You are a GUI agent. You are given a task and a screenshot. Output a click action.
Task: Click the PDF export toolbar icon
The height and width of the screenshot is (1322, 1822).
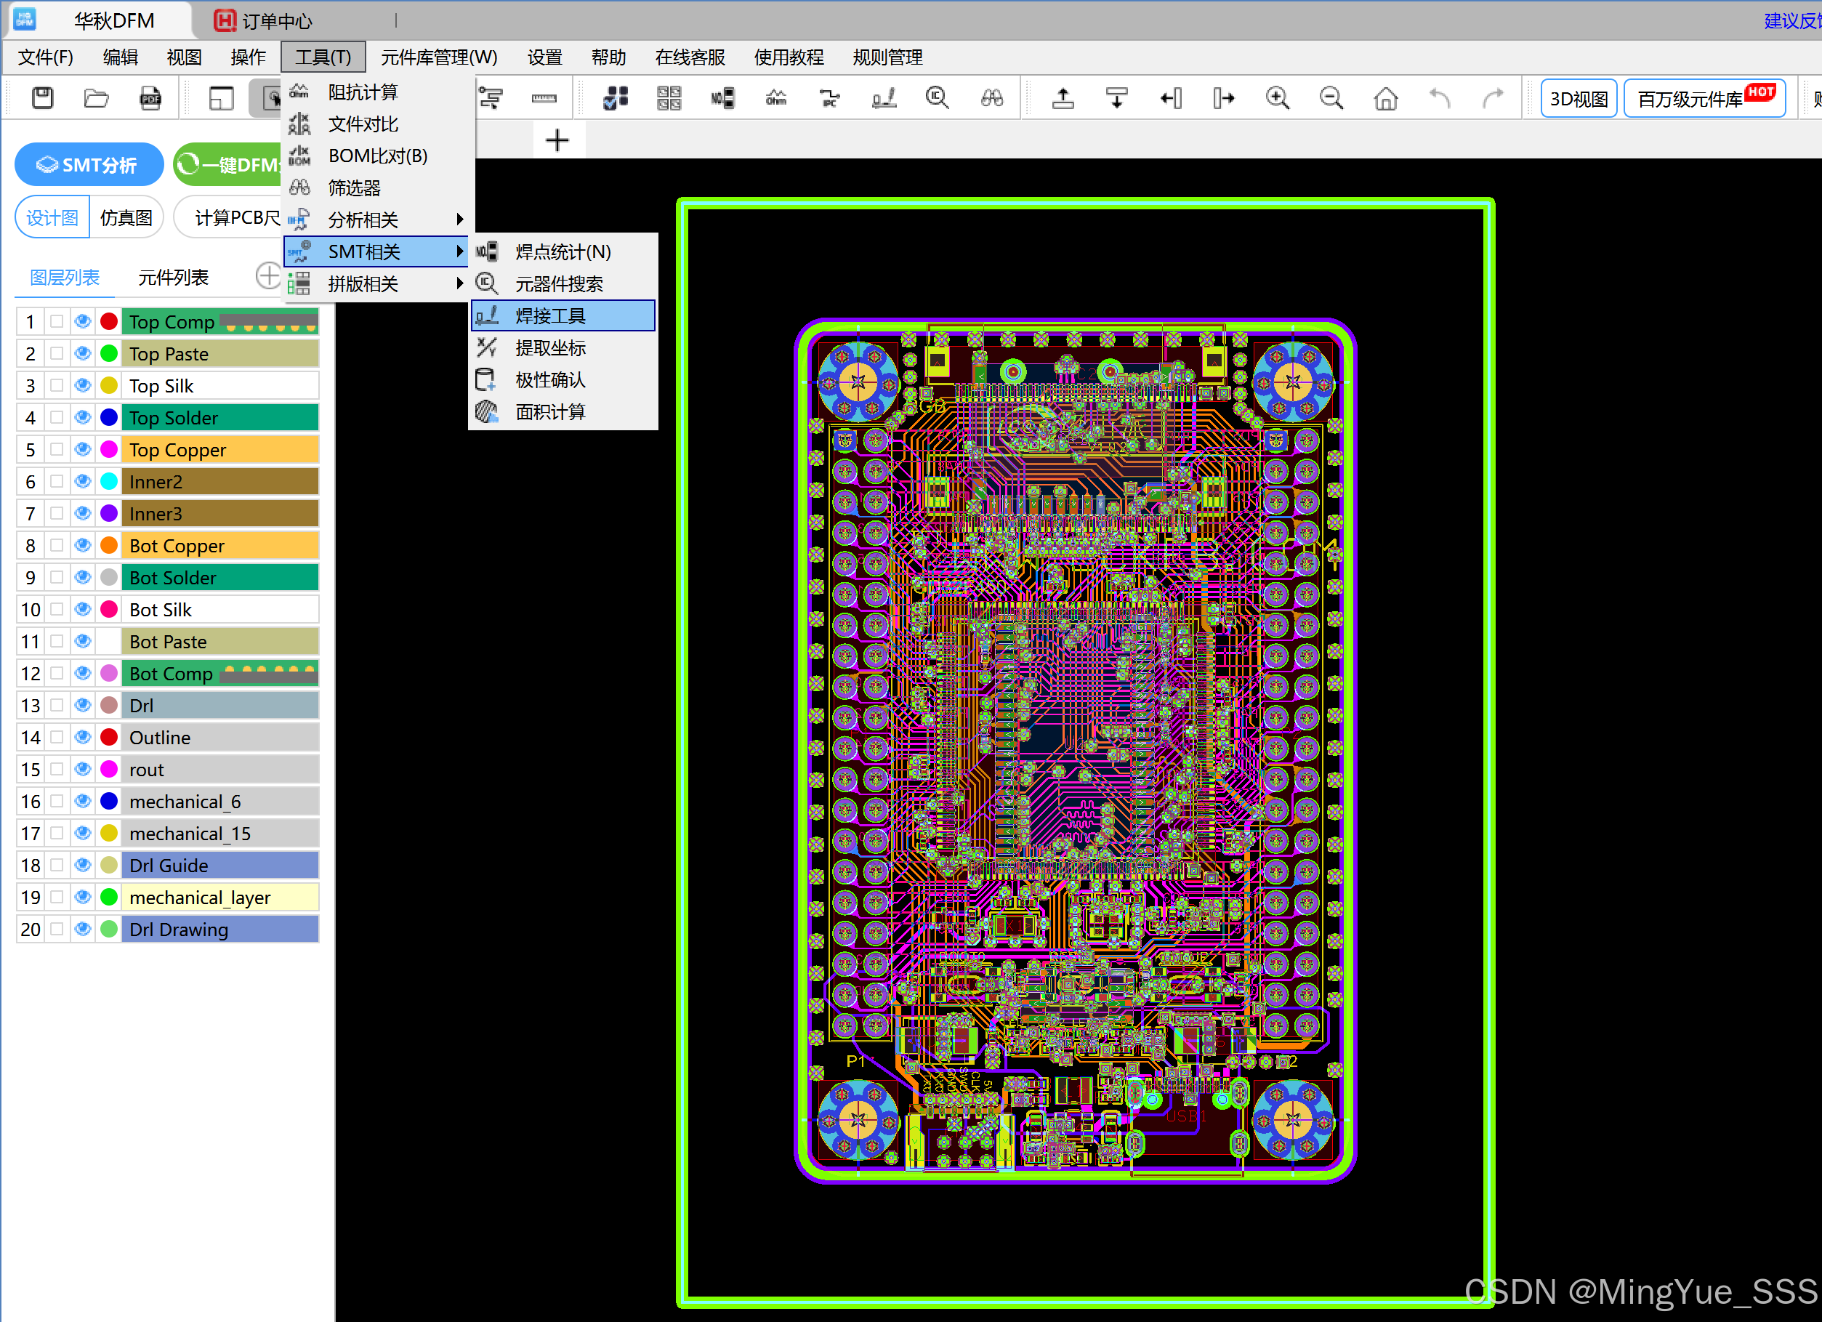tap(150, 98)
